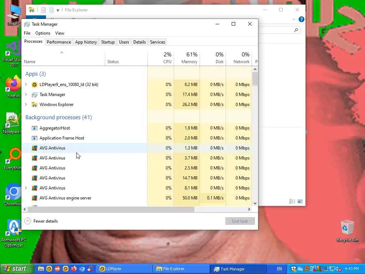Switch to the Services tab
Image resolution: width=365 pixels, height=274 pixels.
pyautogui.click(x=157, y=42)
